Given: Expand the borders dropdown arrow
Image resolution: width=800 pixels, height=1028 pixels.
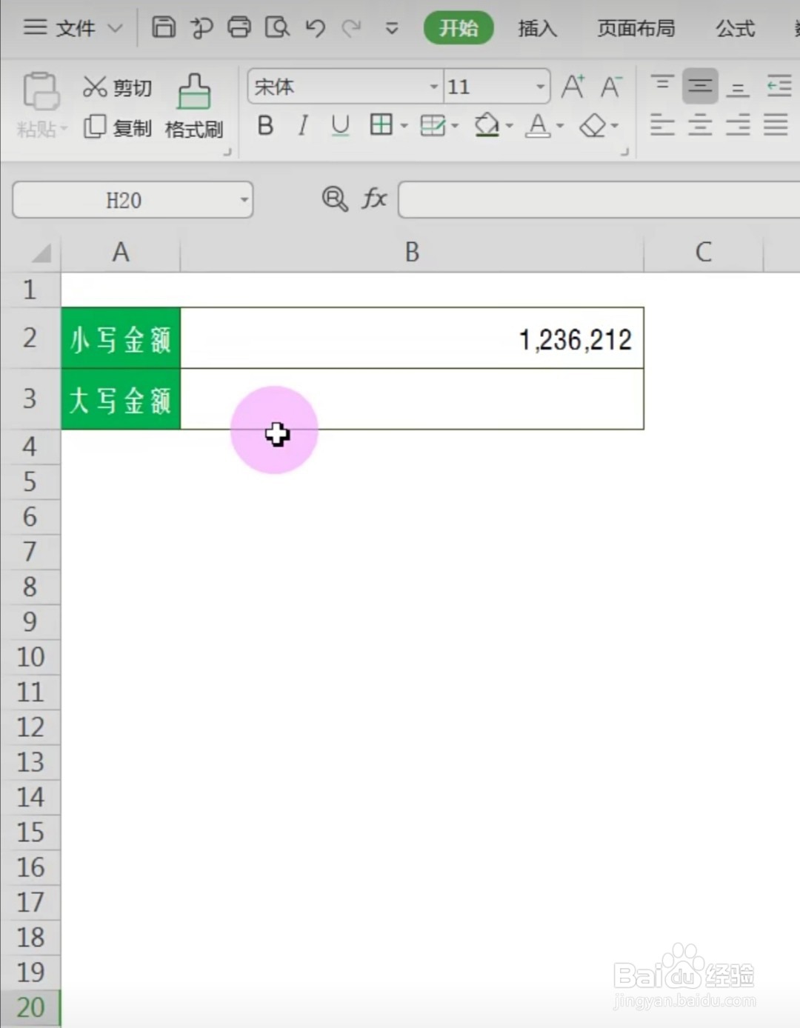Looking at the screenshot, I should [404, 126].
